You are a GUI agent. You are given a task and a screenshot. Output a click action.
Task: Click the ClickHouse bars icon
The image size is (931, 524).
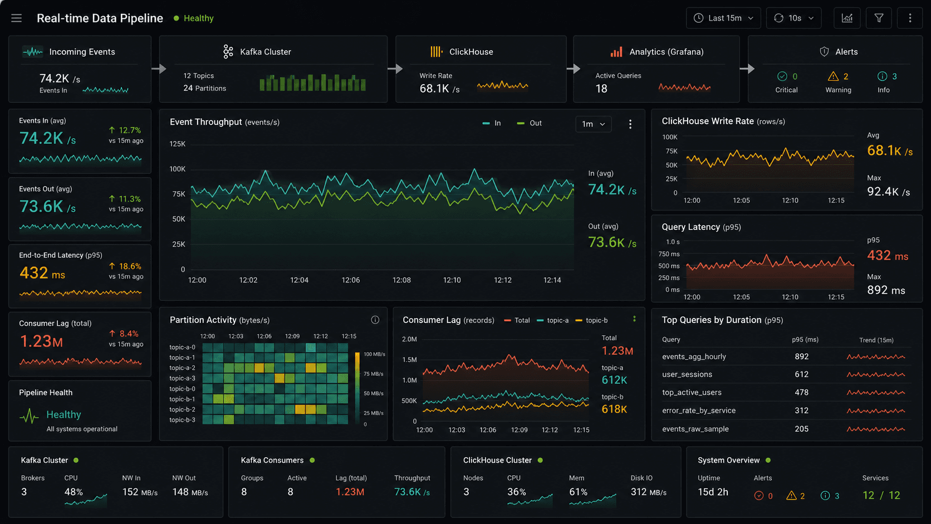pyautogui.click(x=436, y=52)
